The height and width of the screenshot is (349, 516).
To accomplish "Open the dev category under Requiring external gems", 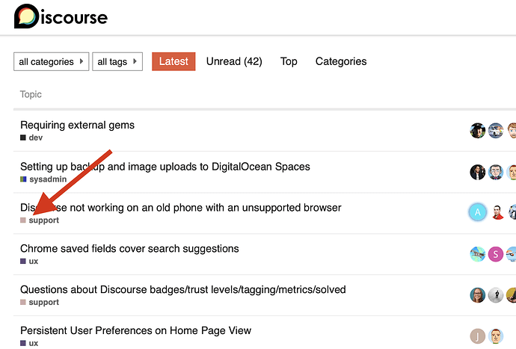I will (31, 138).
